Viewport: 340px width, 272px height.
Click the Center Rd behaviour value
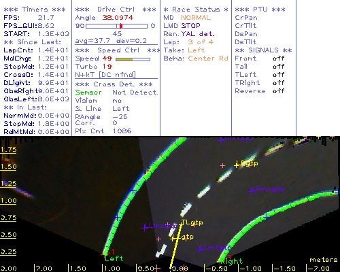click(x=208, y=58)
